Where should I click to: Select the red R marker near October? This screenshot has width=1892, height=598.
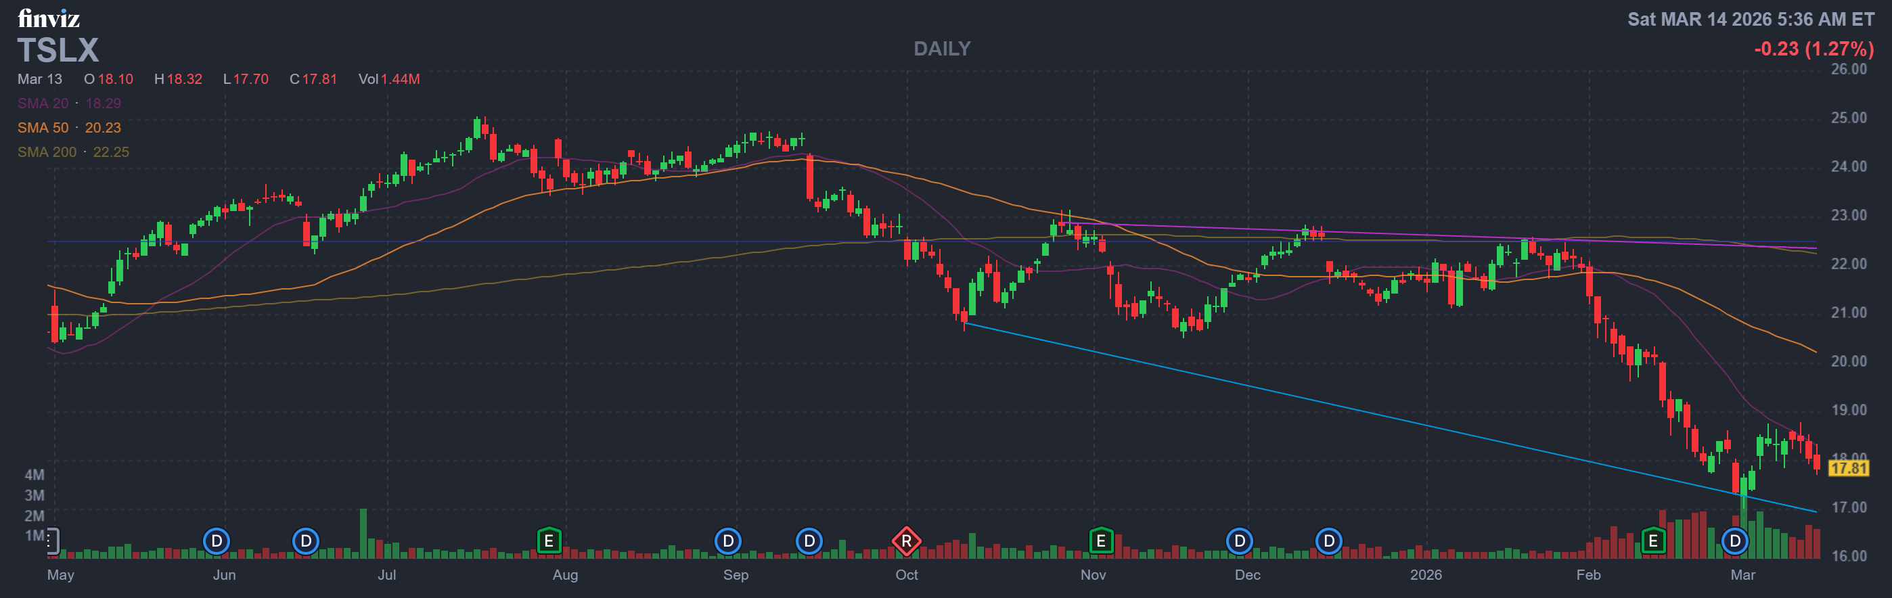point(905,541)
